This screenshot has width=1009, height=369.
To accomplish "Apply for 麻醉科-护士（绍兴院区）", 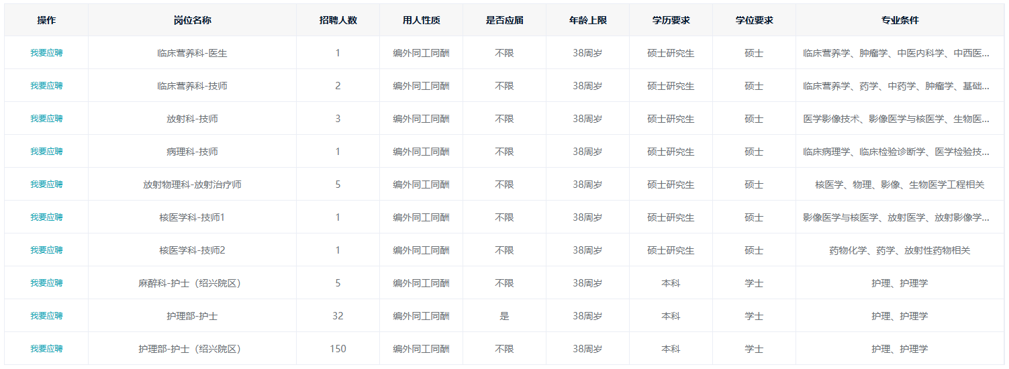I will point(46,282).
